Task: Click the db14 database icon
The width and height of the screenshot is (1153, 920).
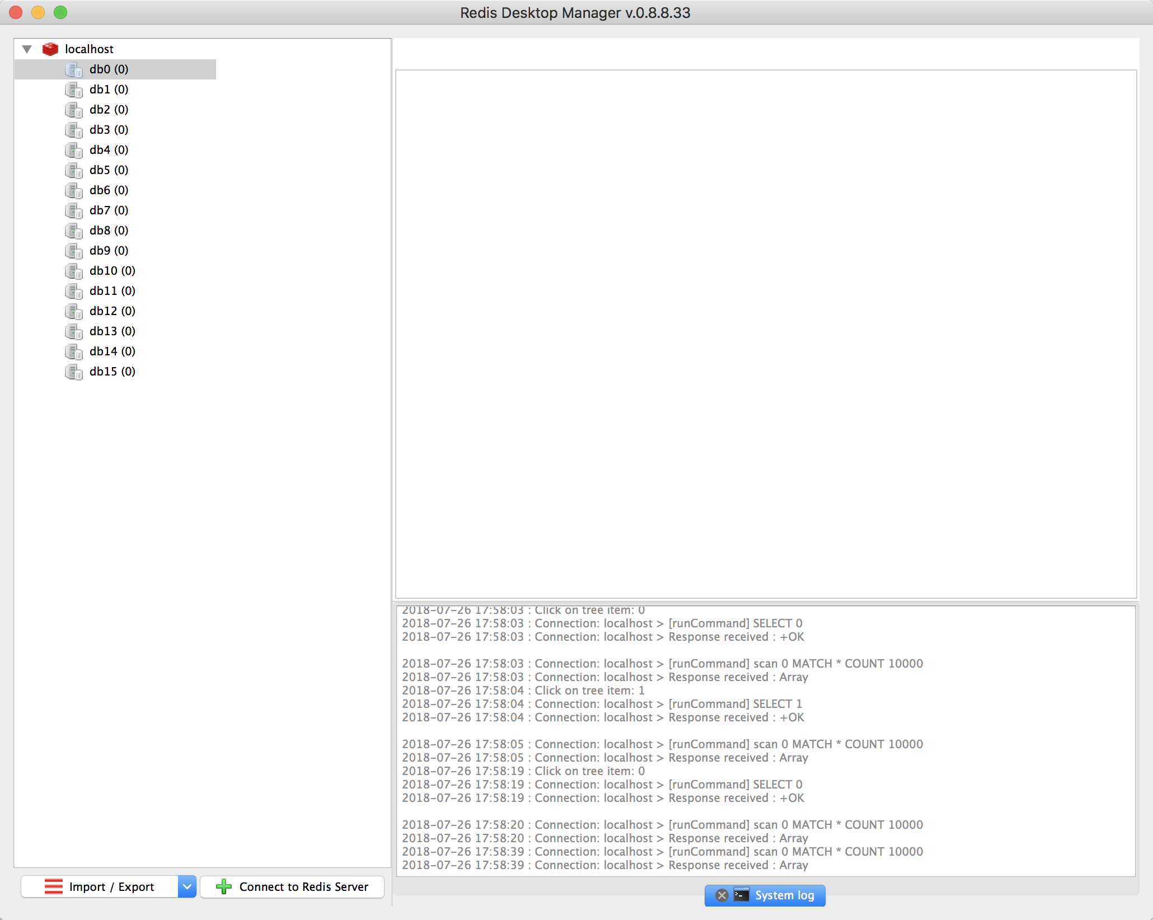Action: [x=74, y=351]
